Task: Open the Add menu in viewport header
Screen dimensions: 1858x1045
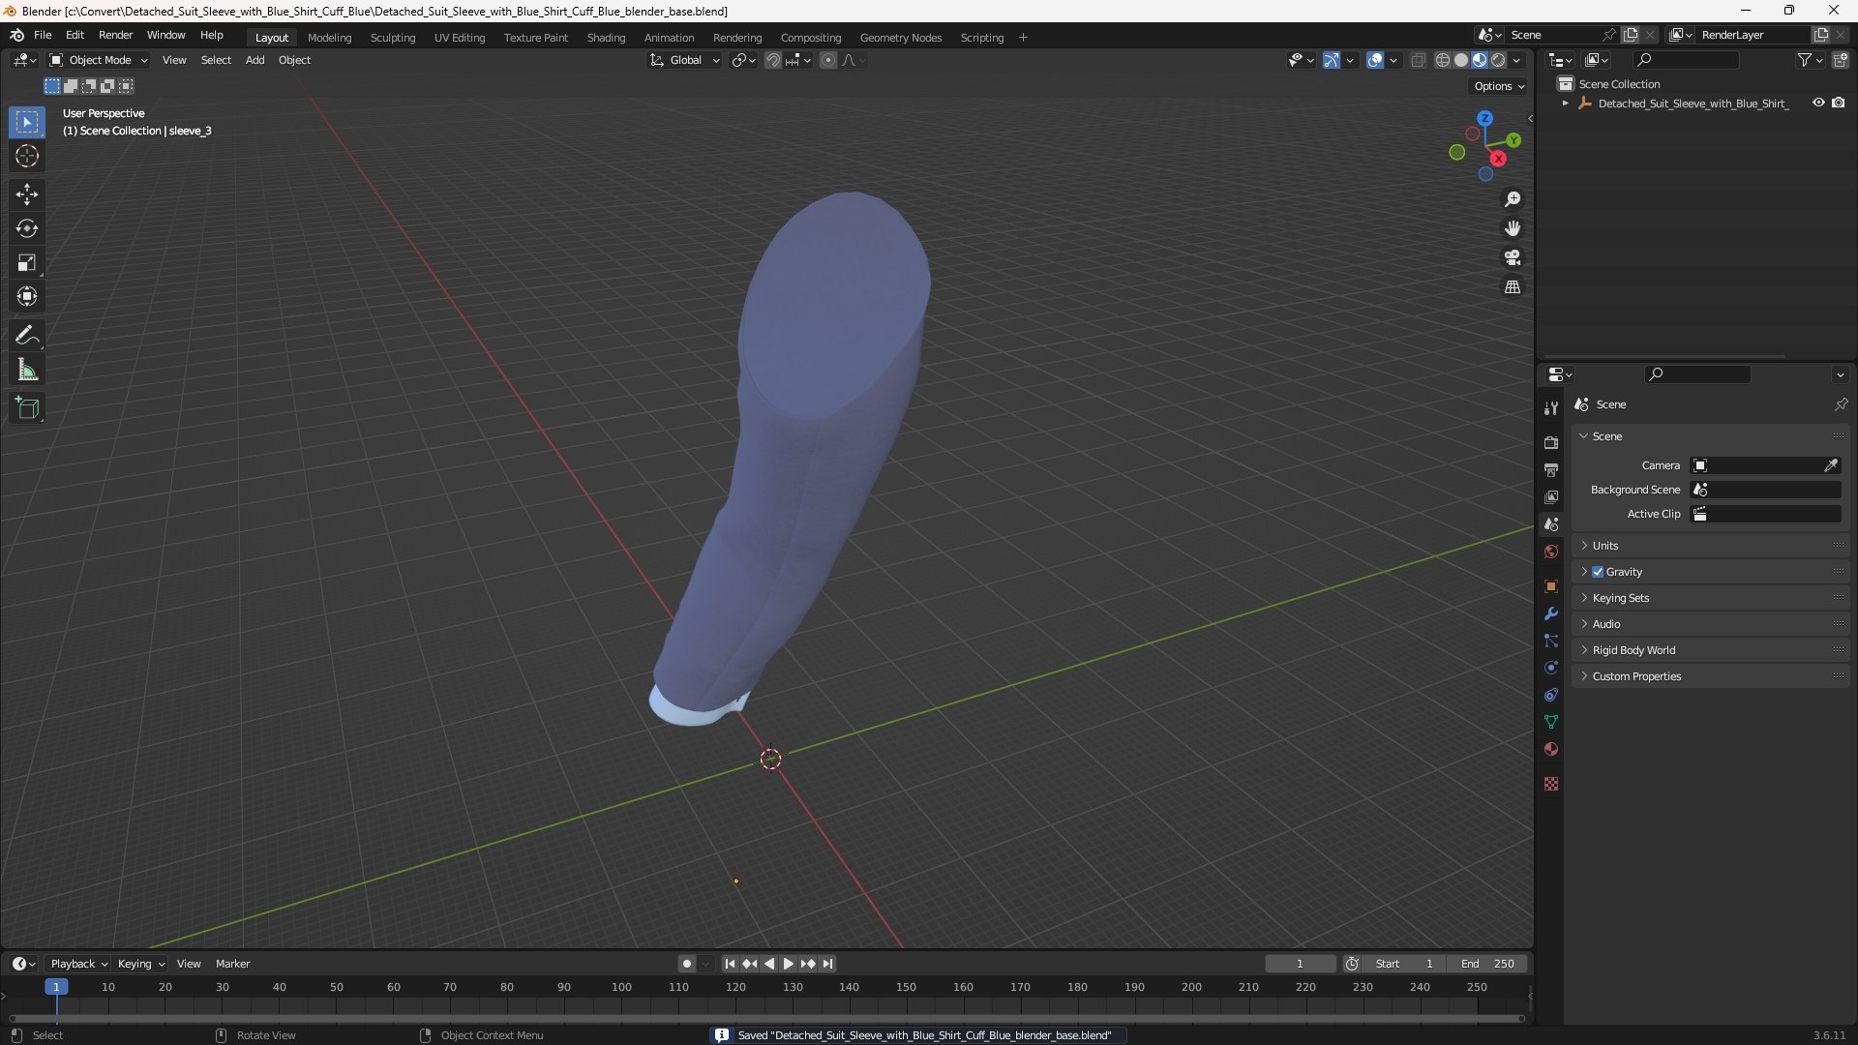Action: coord(255,60)
